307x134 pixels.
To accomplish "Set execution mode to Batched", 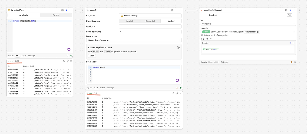I will point(171,21).
